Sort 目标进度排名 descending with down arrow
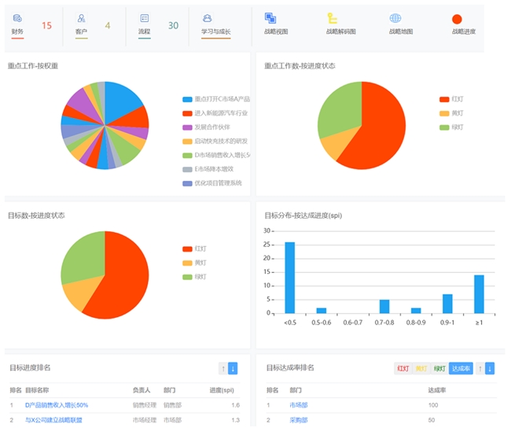Viewport: 511px width, 435px height. [233, 368]
